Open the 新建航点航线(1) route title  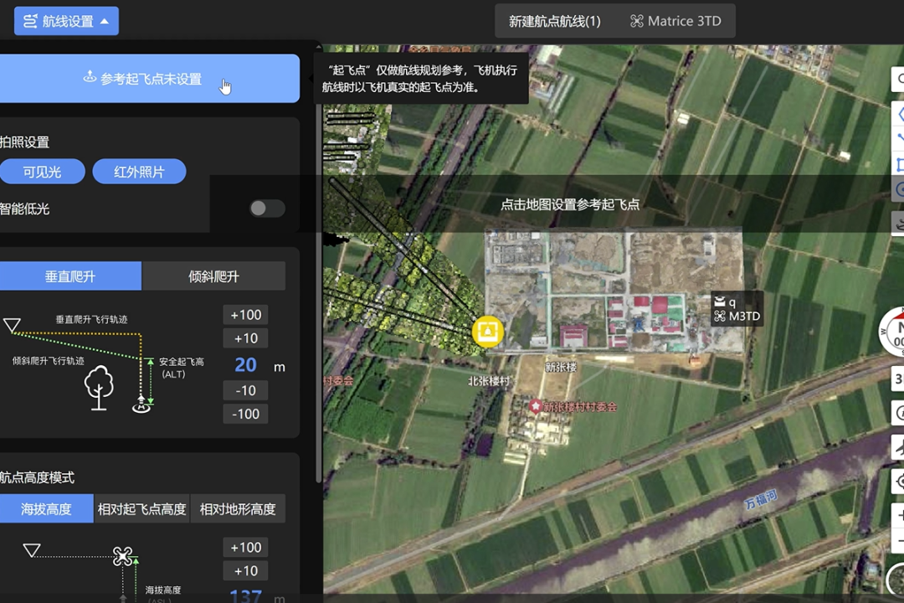[554, 21]
